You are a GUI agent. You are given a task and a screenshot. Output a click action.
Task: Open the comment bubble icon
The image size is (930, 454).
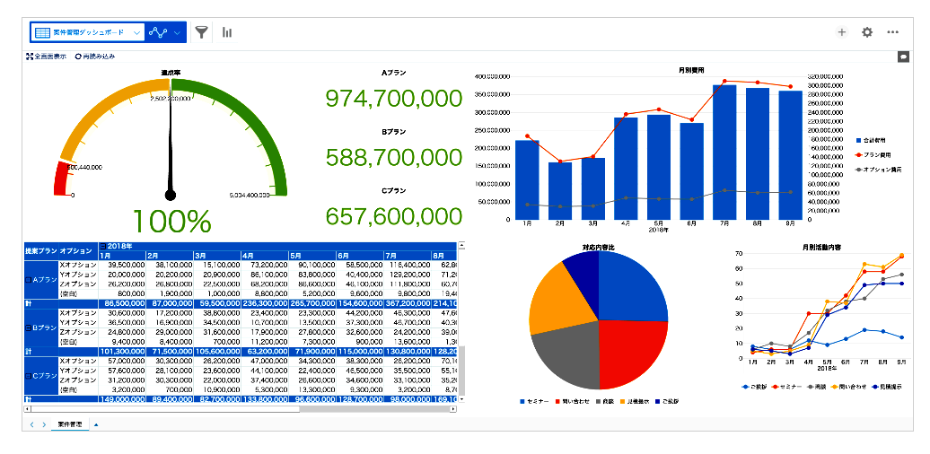[903, 57]
